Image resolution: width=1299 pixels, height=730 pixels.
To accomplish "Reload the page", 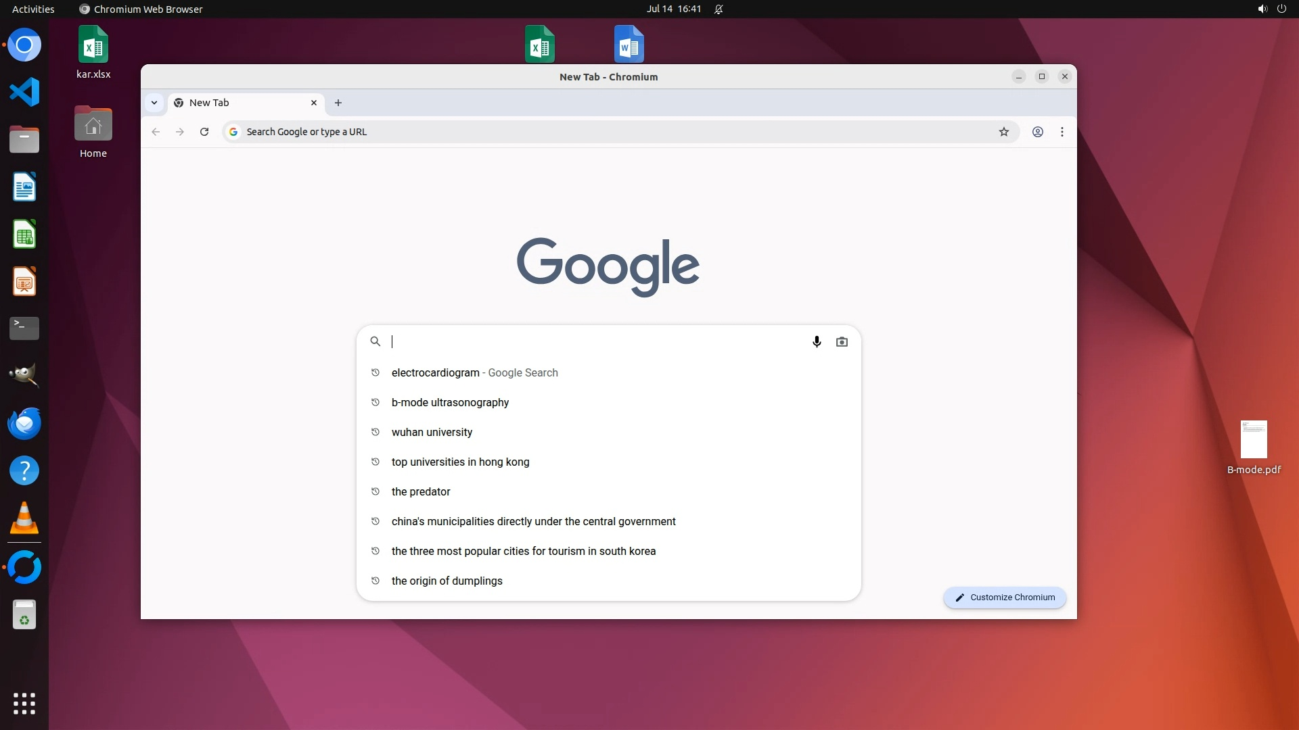I will tap(204, 132).
